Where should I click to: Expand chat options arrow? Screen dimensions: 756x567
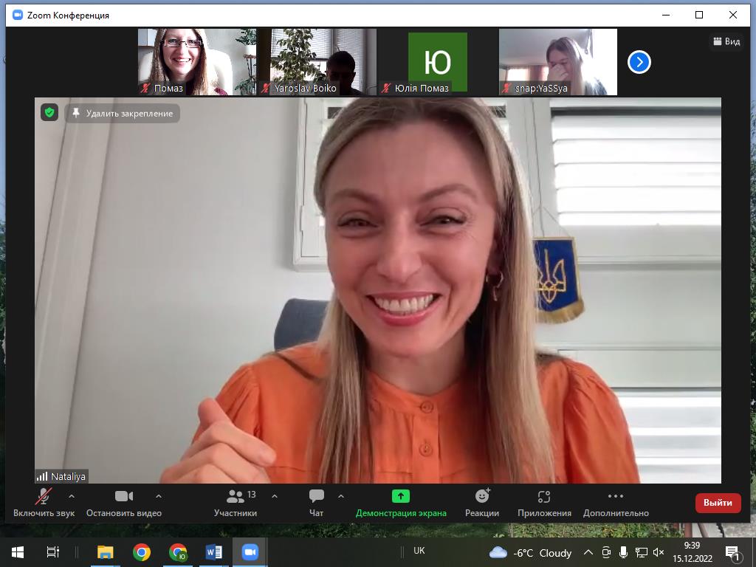[341, 496]
